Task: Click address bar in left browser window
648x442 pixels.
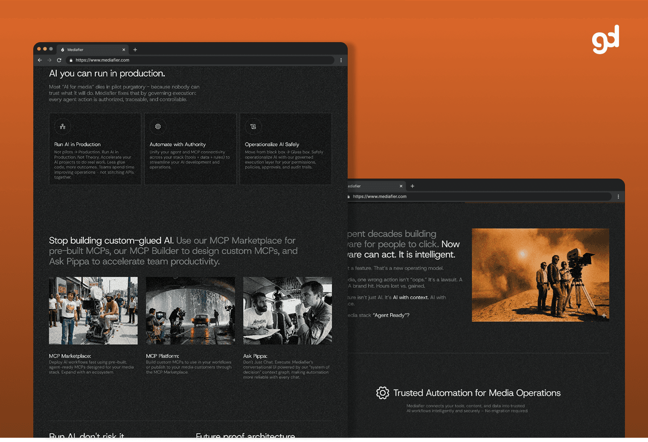Action: [200, 60]
